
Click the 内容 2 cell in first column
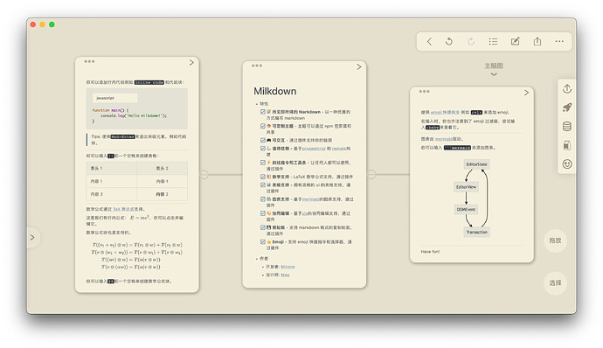[112, 194]
